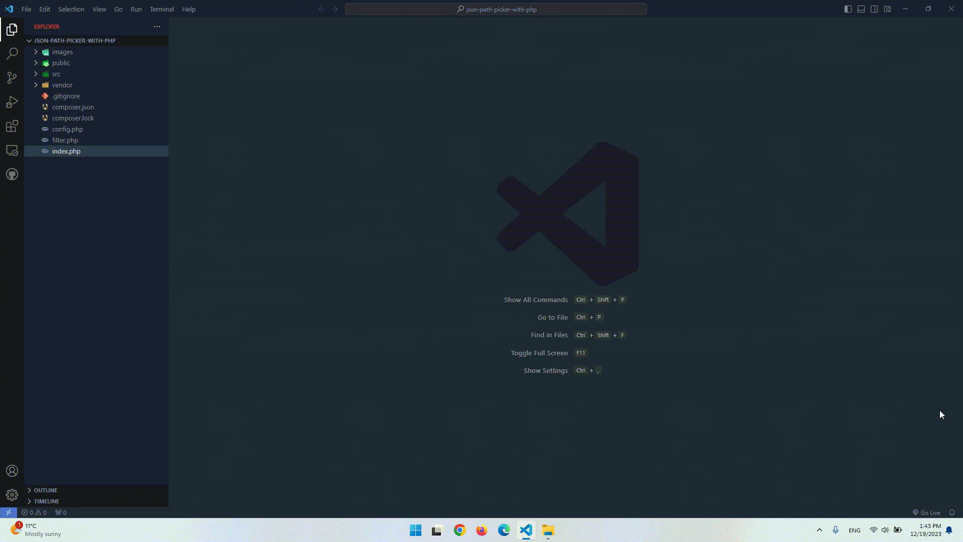The image size is (963, 542).
Task: Open composer.json file
Action: (x=96, y=107)
